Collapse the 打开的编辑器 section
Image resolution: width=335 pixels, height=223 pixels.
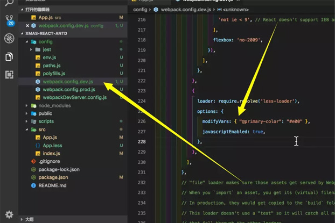(37, 10)
